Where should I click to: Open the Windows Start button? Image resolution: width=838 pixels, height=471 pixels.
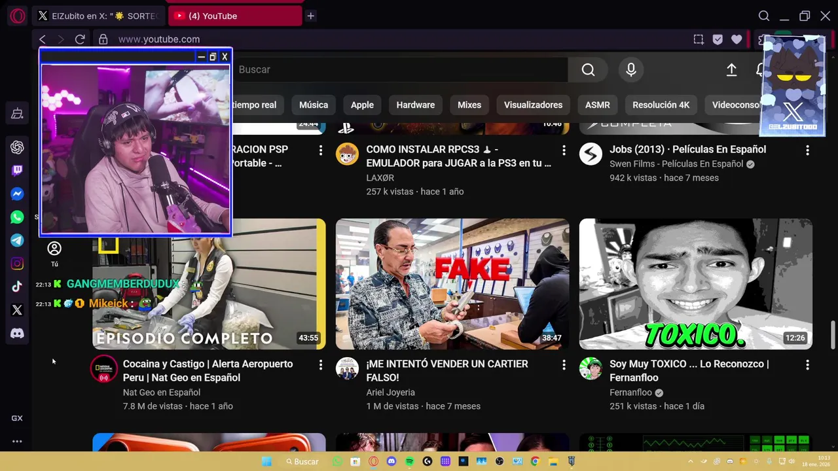[266, 461]
